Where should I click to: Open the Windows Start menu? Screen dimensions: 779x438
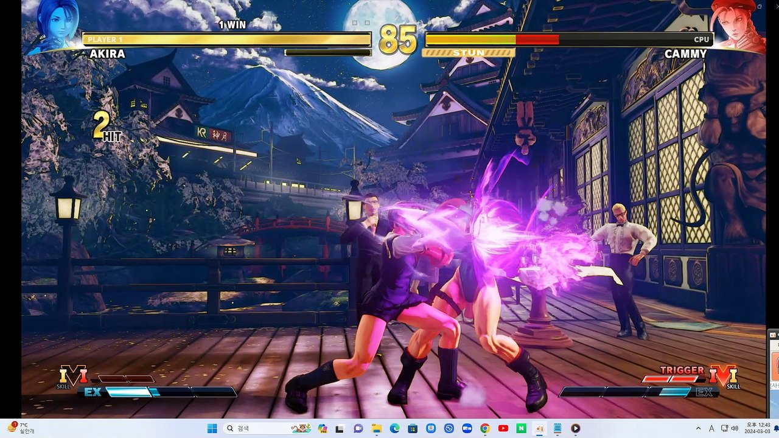pyautogui.click(x=212, y=428)
